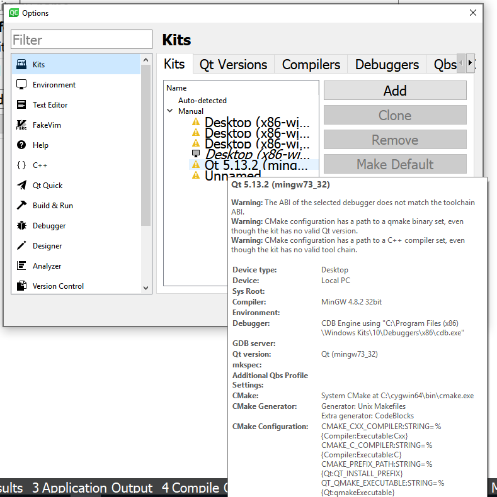The width and height of the screenshot is (497, 497).
Task: Open 3 Application Output pane
Action: (x=93, y=488)
